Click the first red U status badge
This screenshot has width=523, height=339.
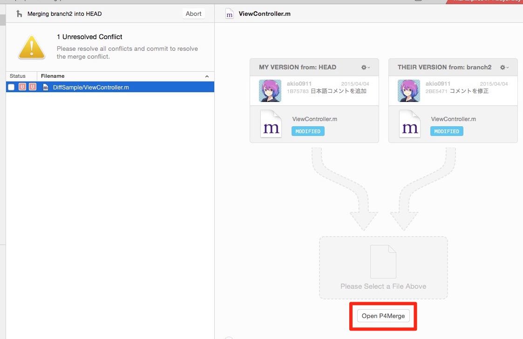(x=22, y=87)
